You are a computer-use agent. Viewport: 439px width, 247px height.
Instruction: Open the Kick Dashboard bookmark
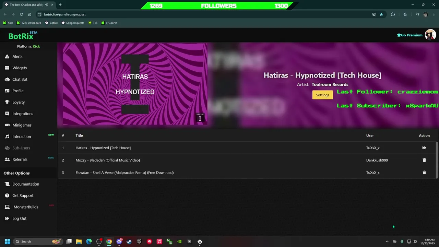29,23
